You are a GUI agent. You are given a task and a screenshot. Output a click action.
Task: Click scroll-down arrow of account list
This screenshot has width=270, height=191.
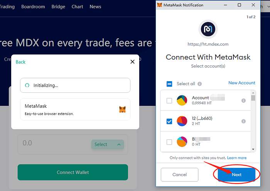click(x=253, y=149)
